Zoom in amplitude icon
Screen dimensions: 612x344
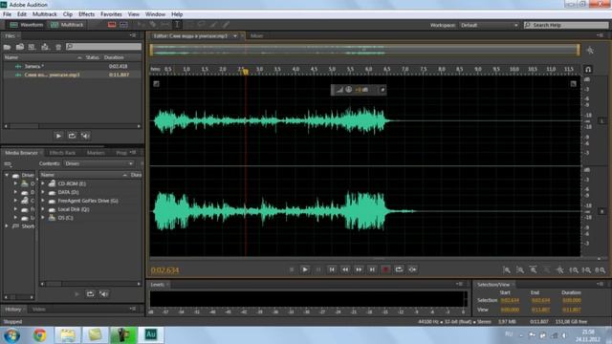point(507,269)
